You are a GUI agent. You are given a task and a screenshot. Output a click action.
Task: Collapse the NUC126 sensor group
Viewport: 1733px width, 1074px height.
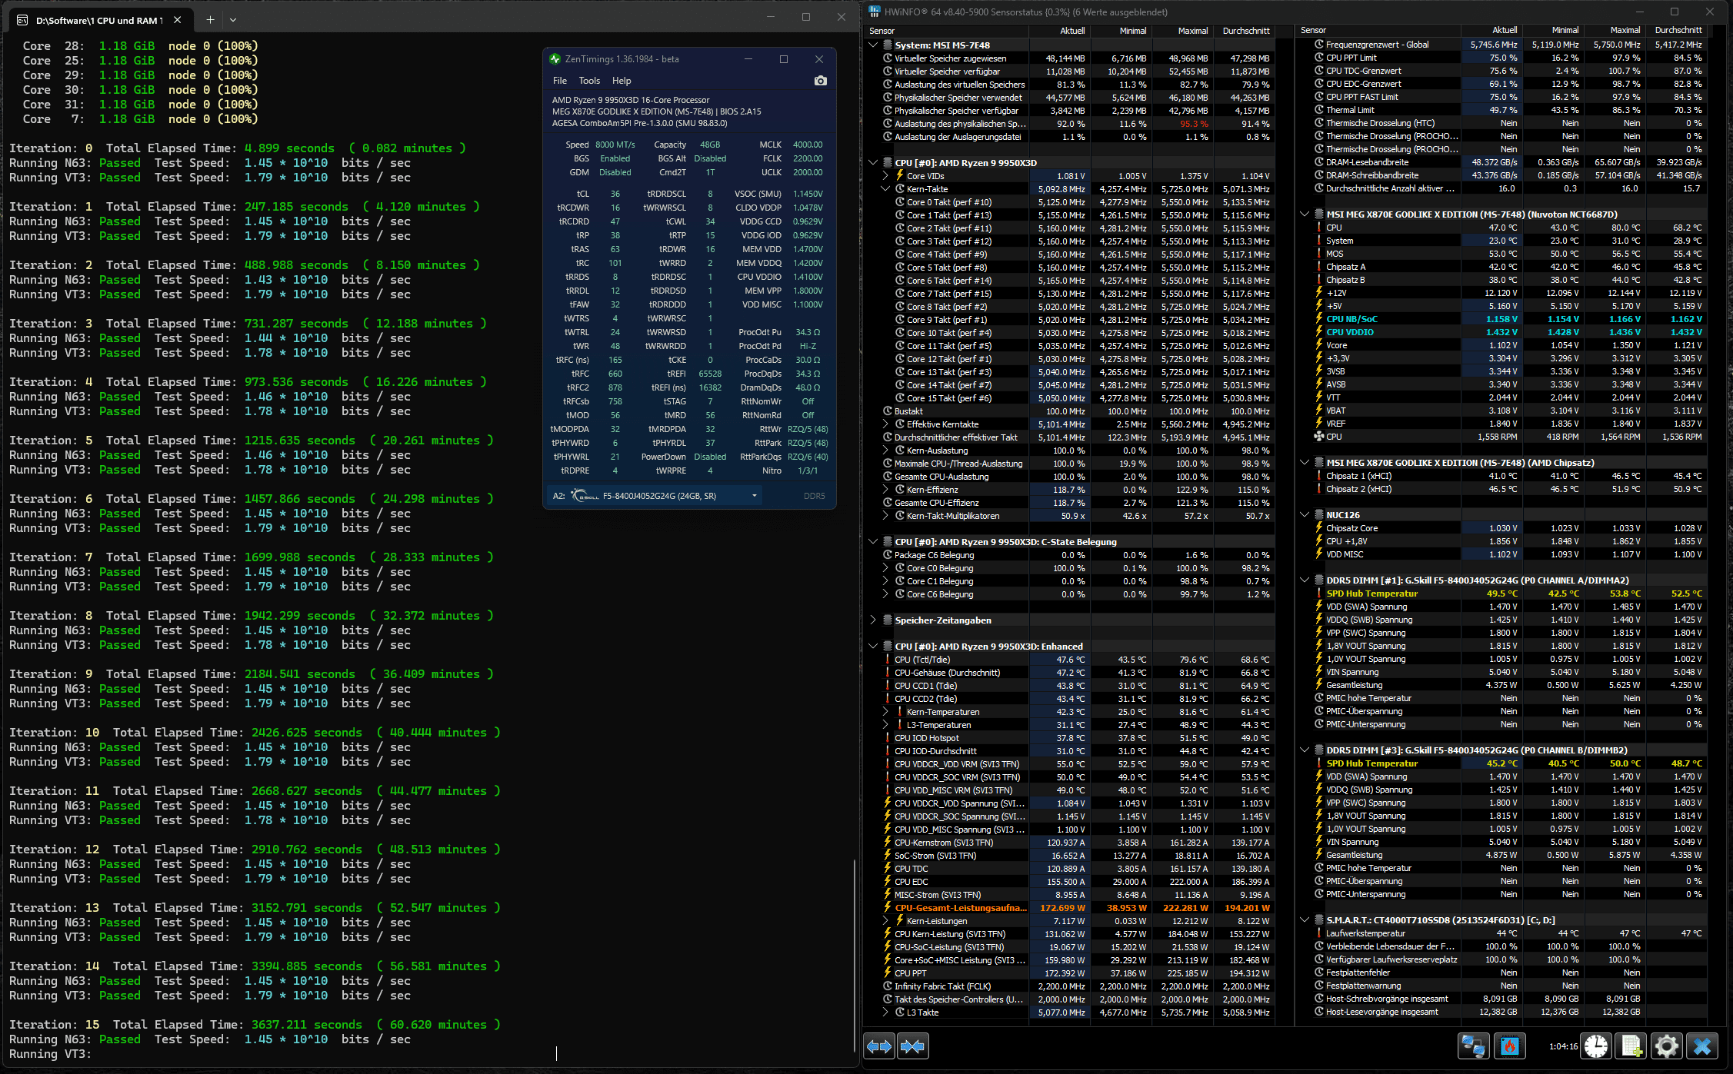pos(1305,515)
